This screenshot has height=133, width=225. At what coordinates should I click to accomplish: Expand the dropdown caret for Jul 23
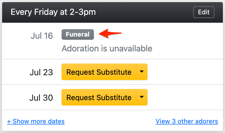142,72
